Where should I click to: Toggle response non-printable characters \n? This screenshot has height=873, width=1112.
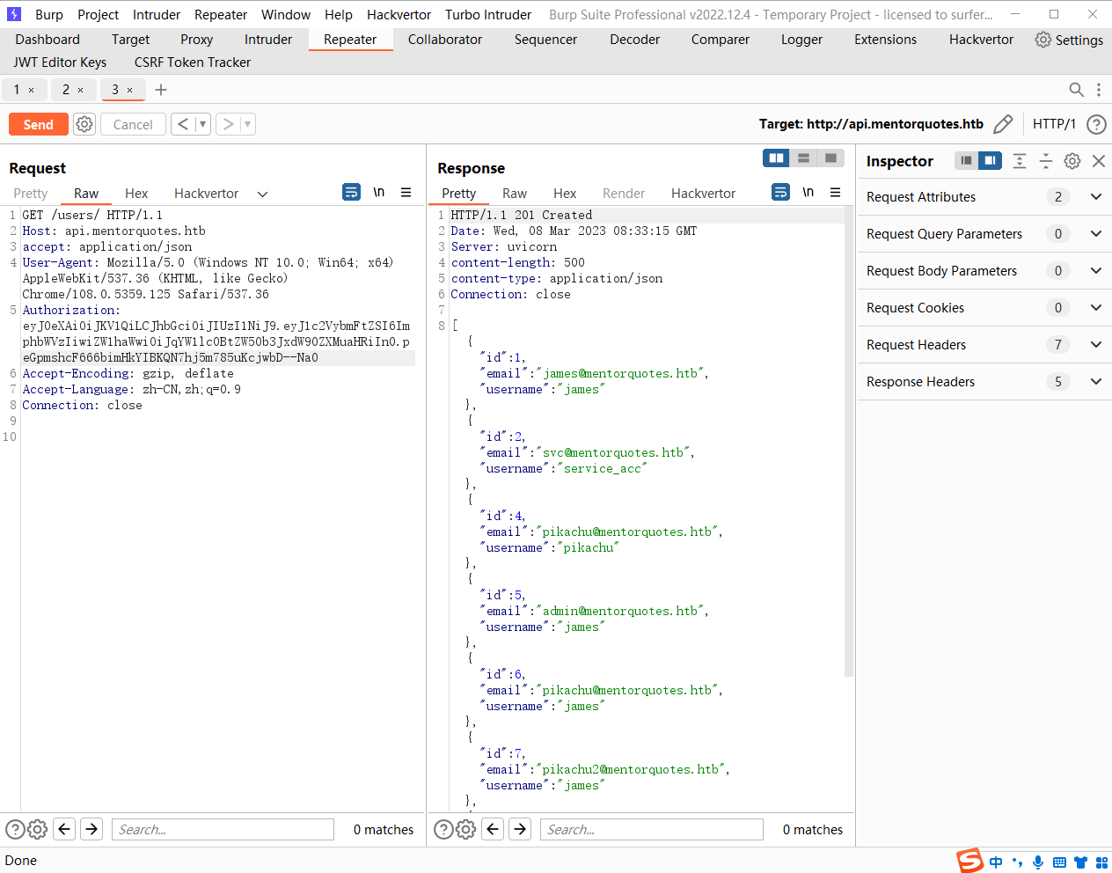[808, 192]
